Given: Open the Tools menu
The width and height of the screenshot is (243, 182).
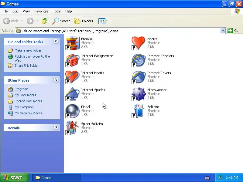Looking at the screenshot, I should coord(57,11).
